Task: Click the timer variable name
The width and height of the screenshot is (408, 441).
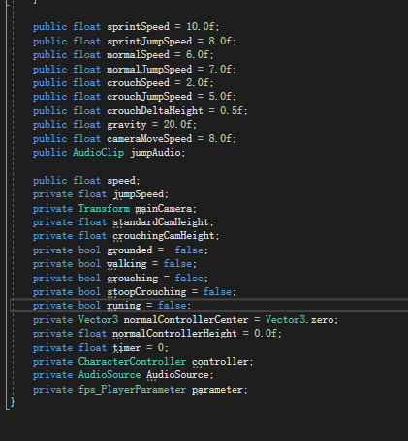Action: pos(126,348)
